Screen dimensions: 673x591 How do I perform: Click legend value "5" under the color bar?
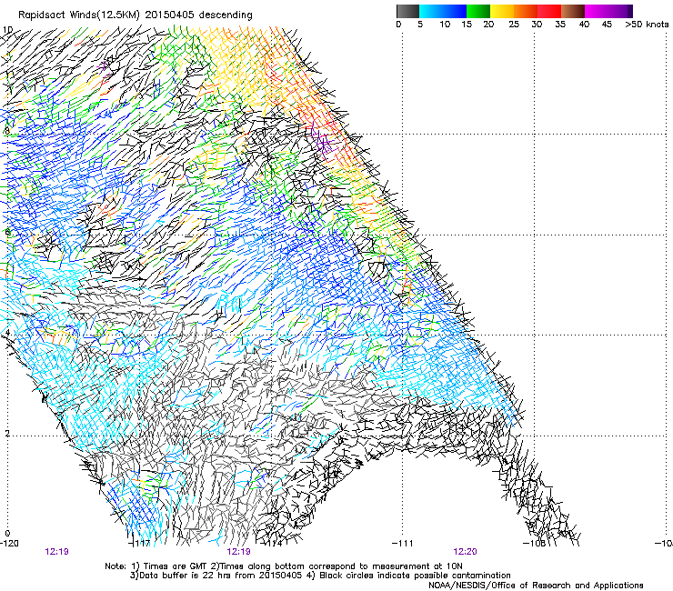click(x=420, y=25)
